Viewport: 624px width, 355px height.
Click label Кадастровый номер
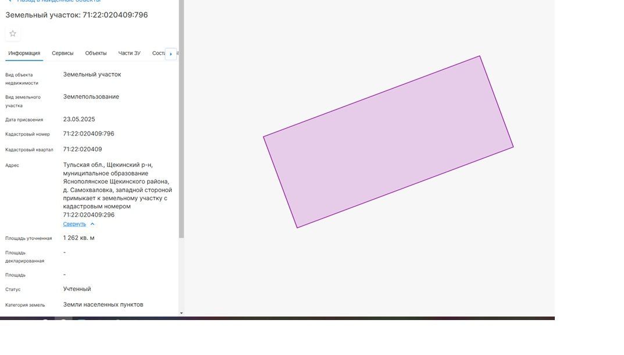pyautogui.click(x=27, y=134)
